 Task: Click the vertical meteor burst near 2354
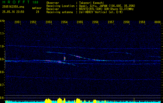pos(65,58)
